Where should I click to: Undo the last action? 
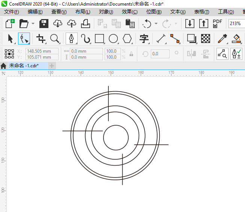[147, 24]
